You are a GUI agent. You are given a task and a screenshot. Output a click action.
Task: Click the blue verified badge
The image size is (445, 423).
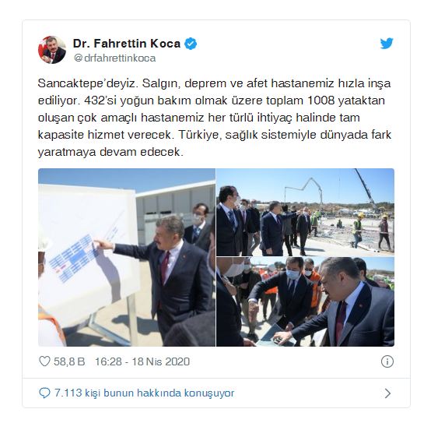(x=191, y=44)
